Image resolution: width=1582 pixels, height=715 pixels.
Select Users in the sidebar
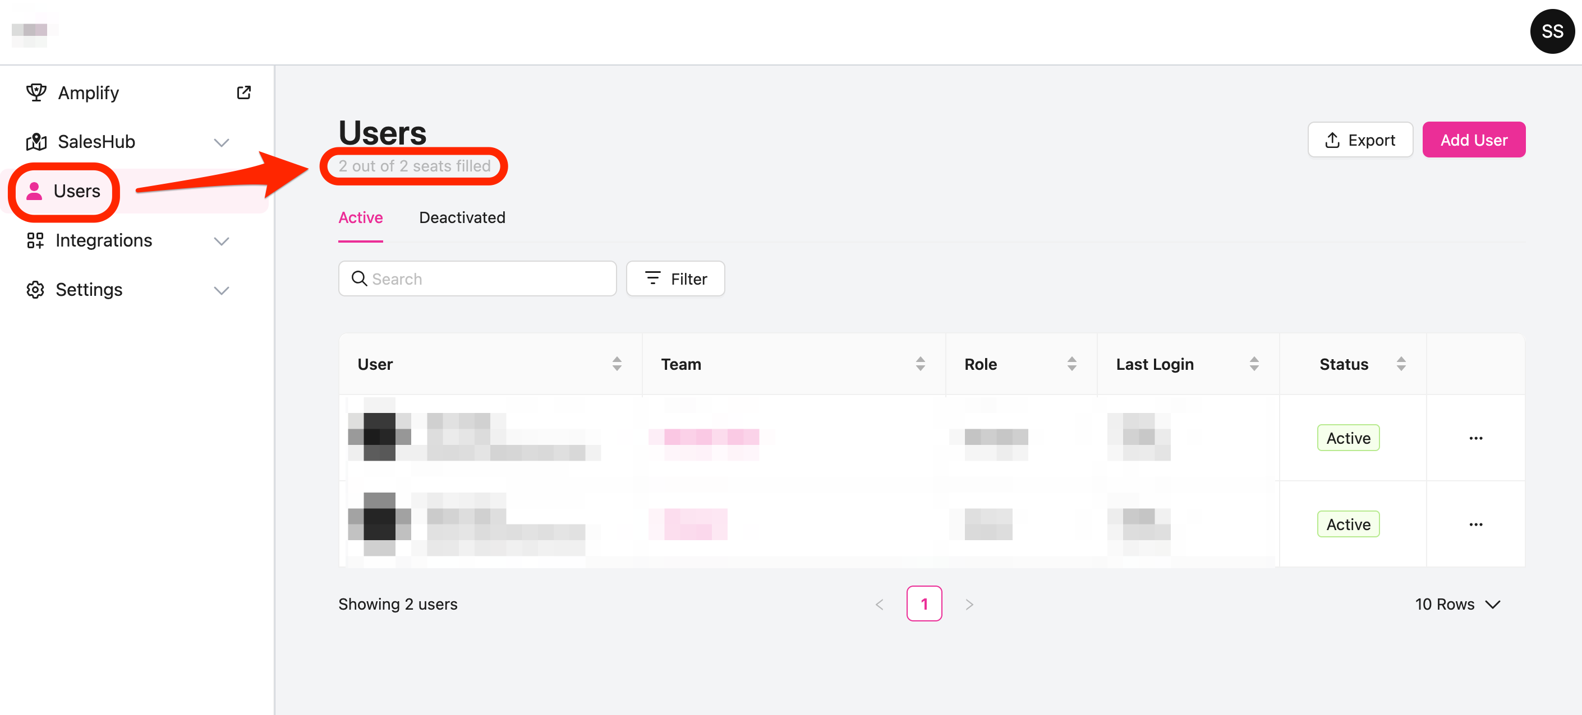point(76,191)
